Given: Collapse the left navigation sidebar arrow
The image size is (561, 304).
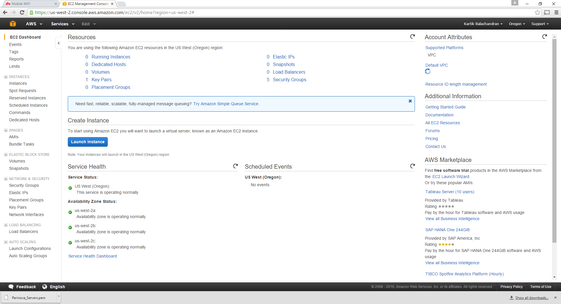Looking at the screenshot, I should click(x=58, y=43).
